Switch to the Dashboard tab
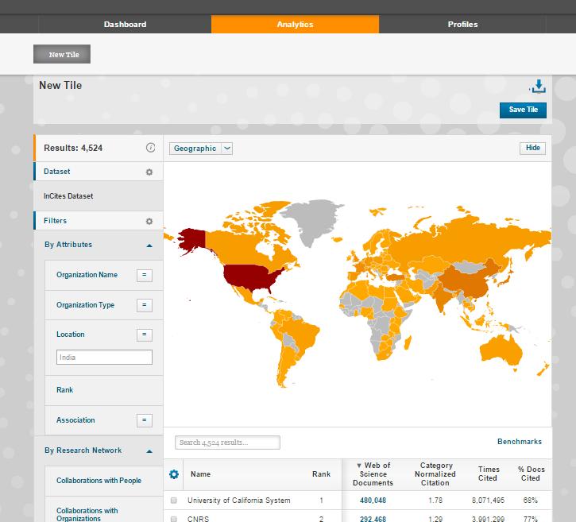 [125, 25]
